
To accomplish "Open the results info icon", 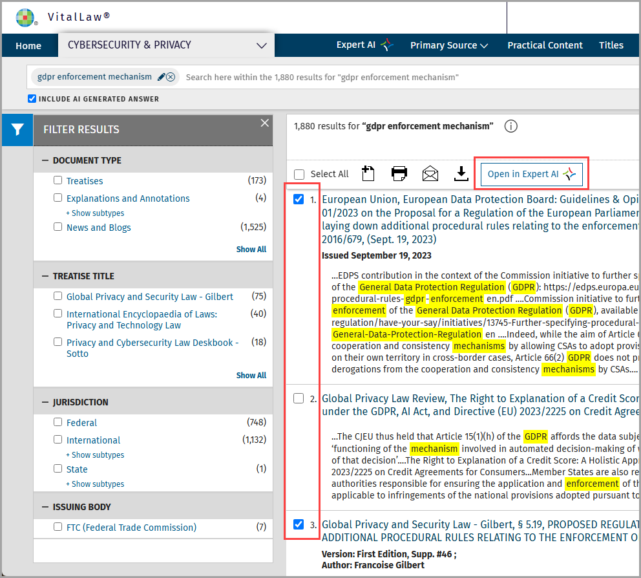I will click(510, 127).
